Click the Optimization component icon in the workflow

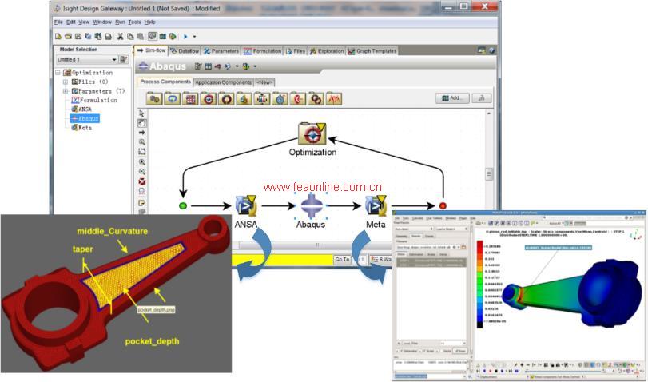312,133
